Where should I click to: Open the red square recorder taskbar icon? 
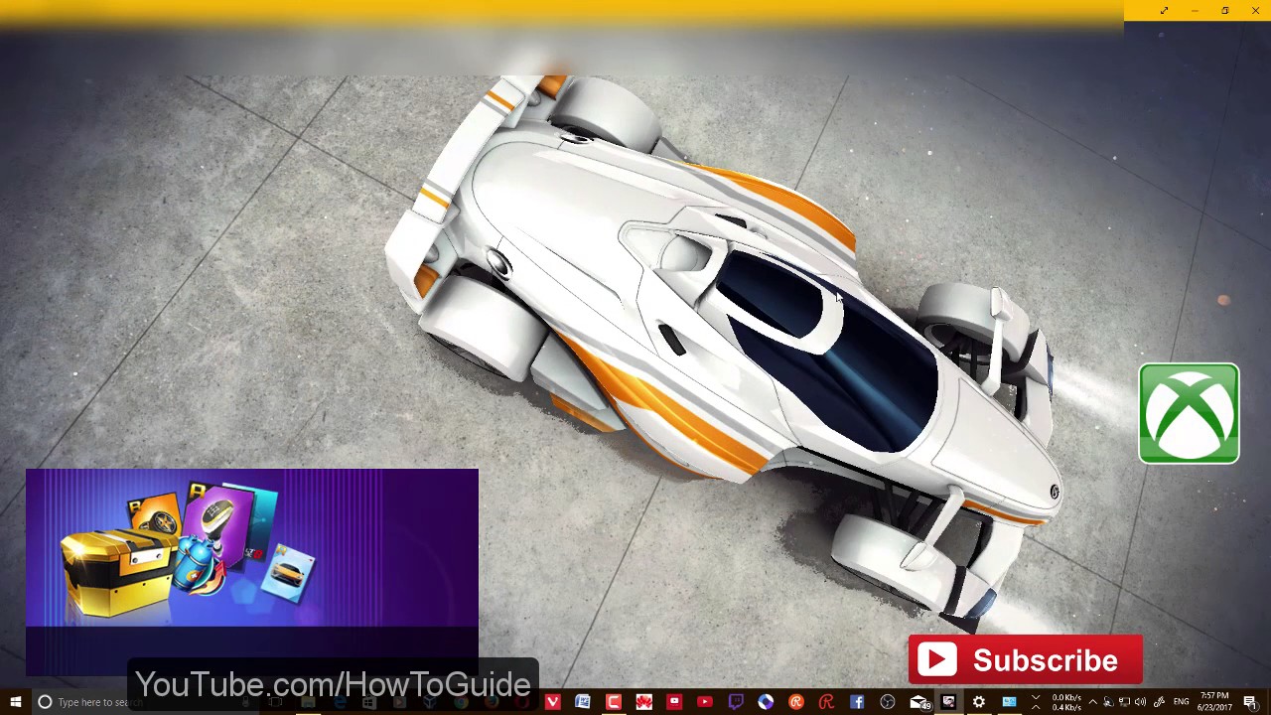point(674,702)
